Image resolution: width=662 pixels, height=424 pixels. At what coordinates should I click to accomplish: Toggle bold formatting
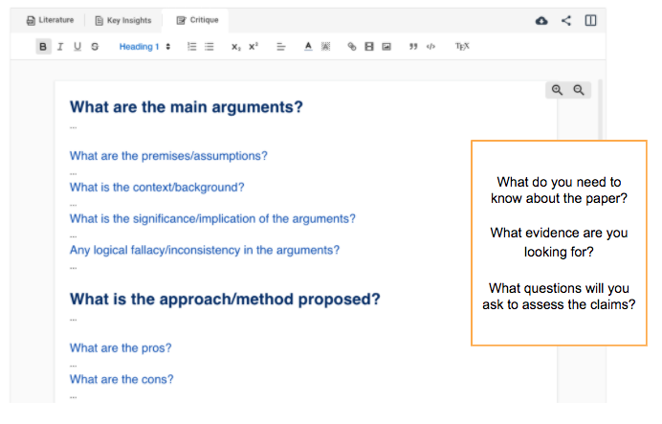pos(43,47)
